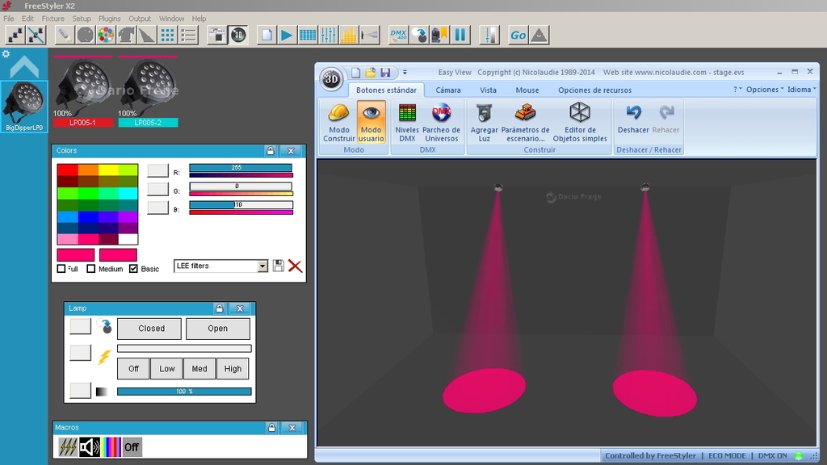Click the DMX 400 toolbar icon
The width and height of the screenshot is (827, 465).
click(398, 36)
